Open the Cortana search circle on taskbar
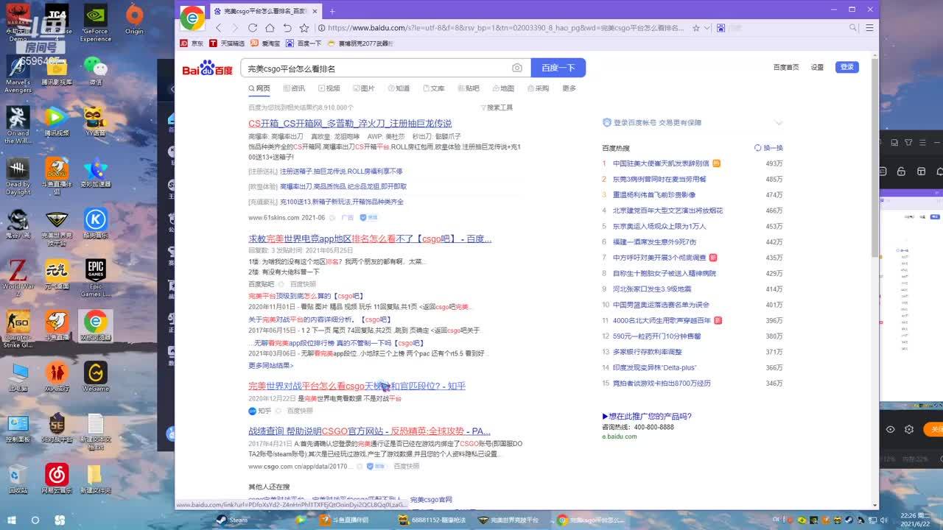The width and height of the screenshot is (943, 530). point(35,520)
